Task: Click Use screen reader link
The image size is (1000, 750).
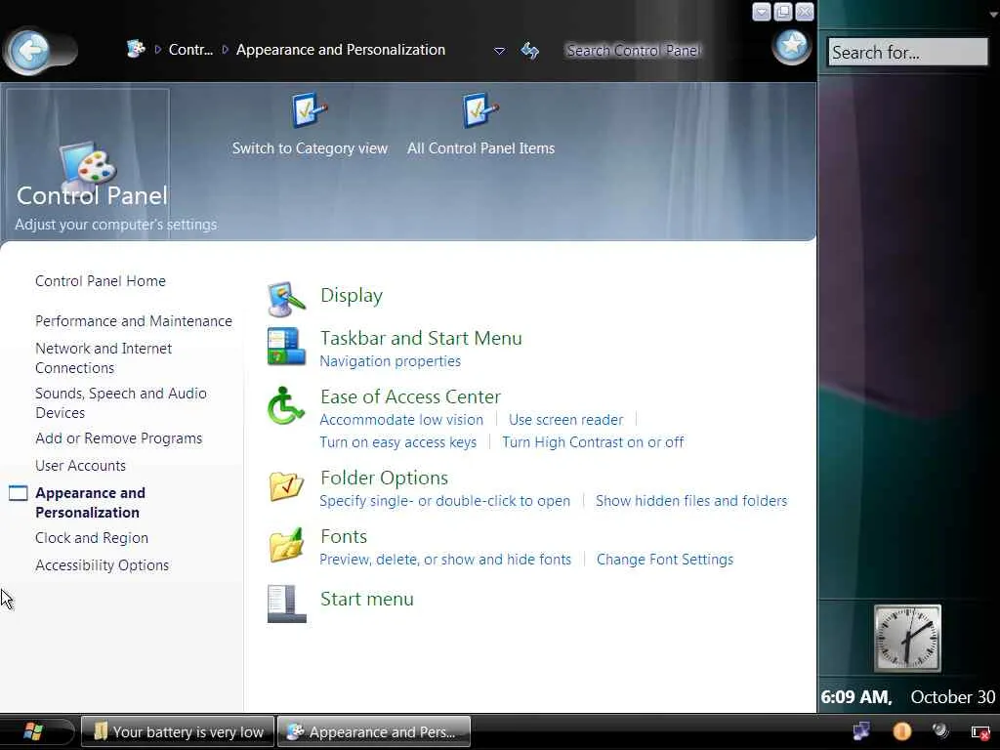Action: point(565,420)
